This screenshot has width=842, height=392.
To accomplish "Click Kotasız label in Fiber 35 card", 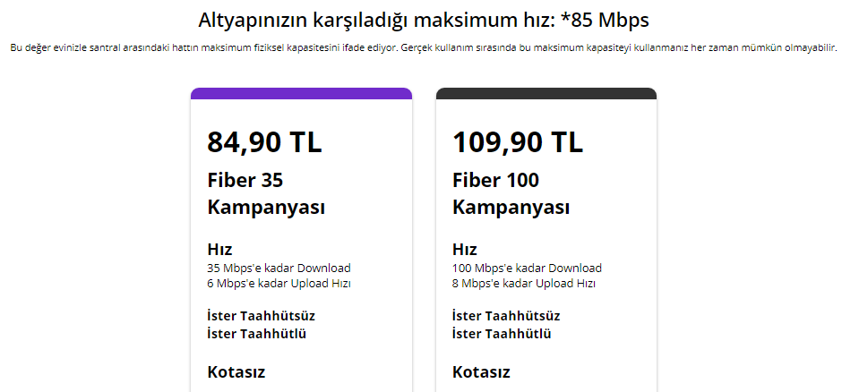I will pyautogui.click(x=236, y=371).
